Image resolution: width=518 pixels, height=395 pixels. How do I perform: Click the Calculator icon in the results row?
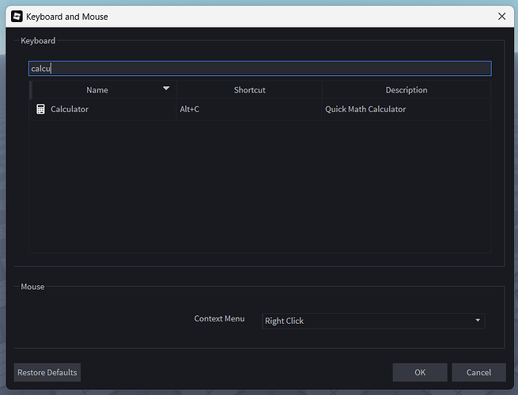tap(40, 109)
